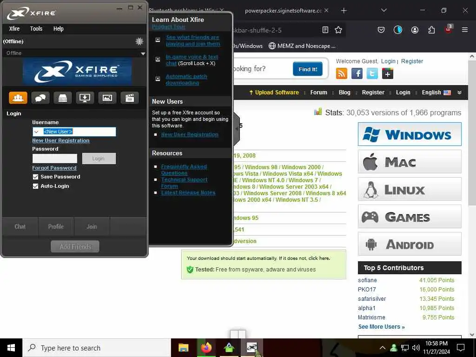Screen dimensions: 476x357
Task: Open File Explorer from the taskbar
Action: pyautogui.click(x=183, y=348)
